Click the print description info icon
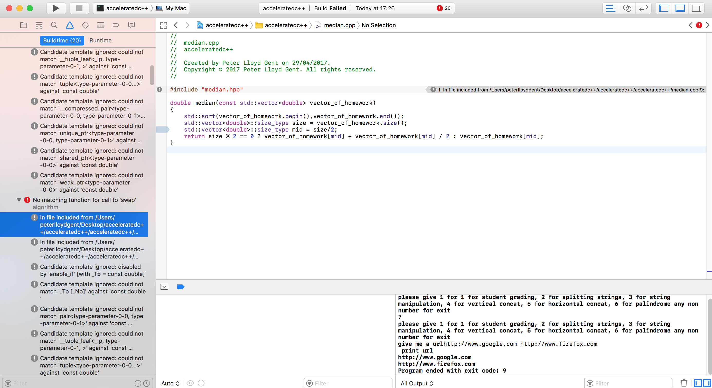 (201, 383)
